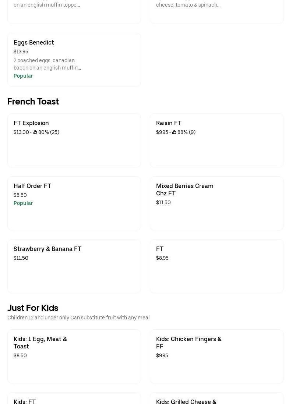This screenshot has width=296, height=404.
Task: Select Kids: Grilled Cheese item
Action: [216, 399]
